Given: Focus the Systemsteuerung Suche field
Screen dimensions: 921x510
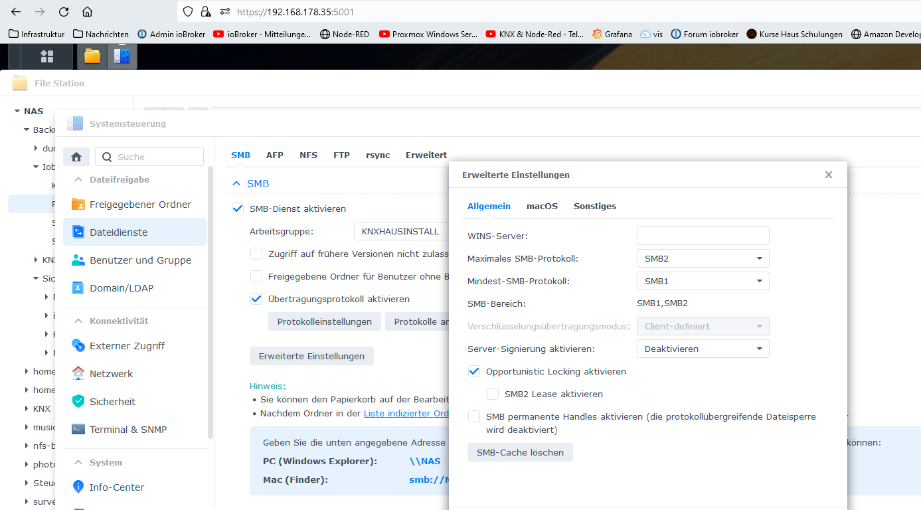Looking at the screenshot, I should coord(149,157).
